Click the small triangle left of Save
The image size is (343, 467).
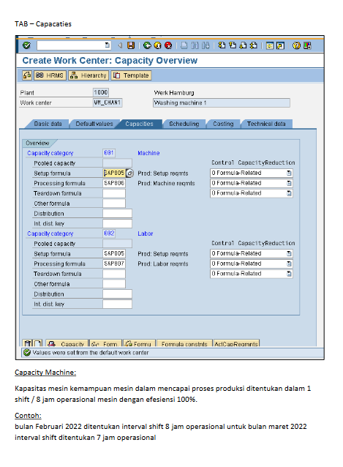tap(120, 45)
